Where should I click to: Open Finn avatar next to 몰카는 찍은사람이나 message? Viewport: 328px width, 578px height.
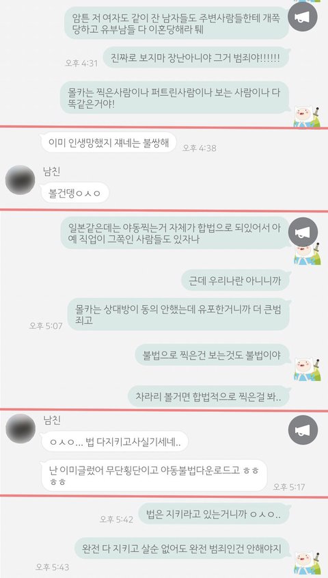(307, 116)
